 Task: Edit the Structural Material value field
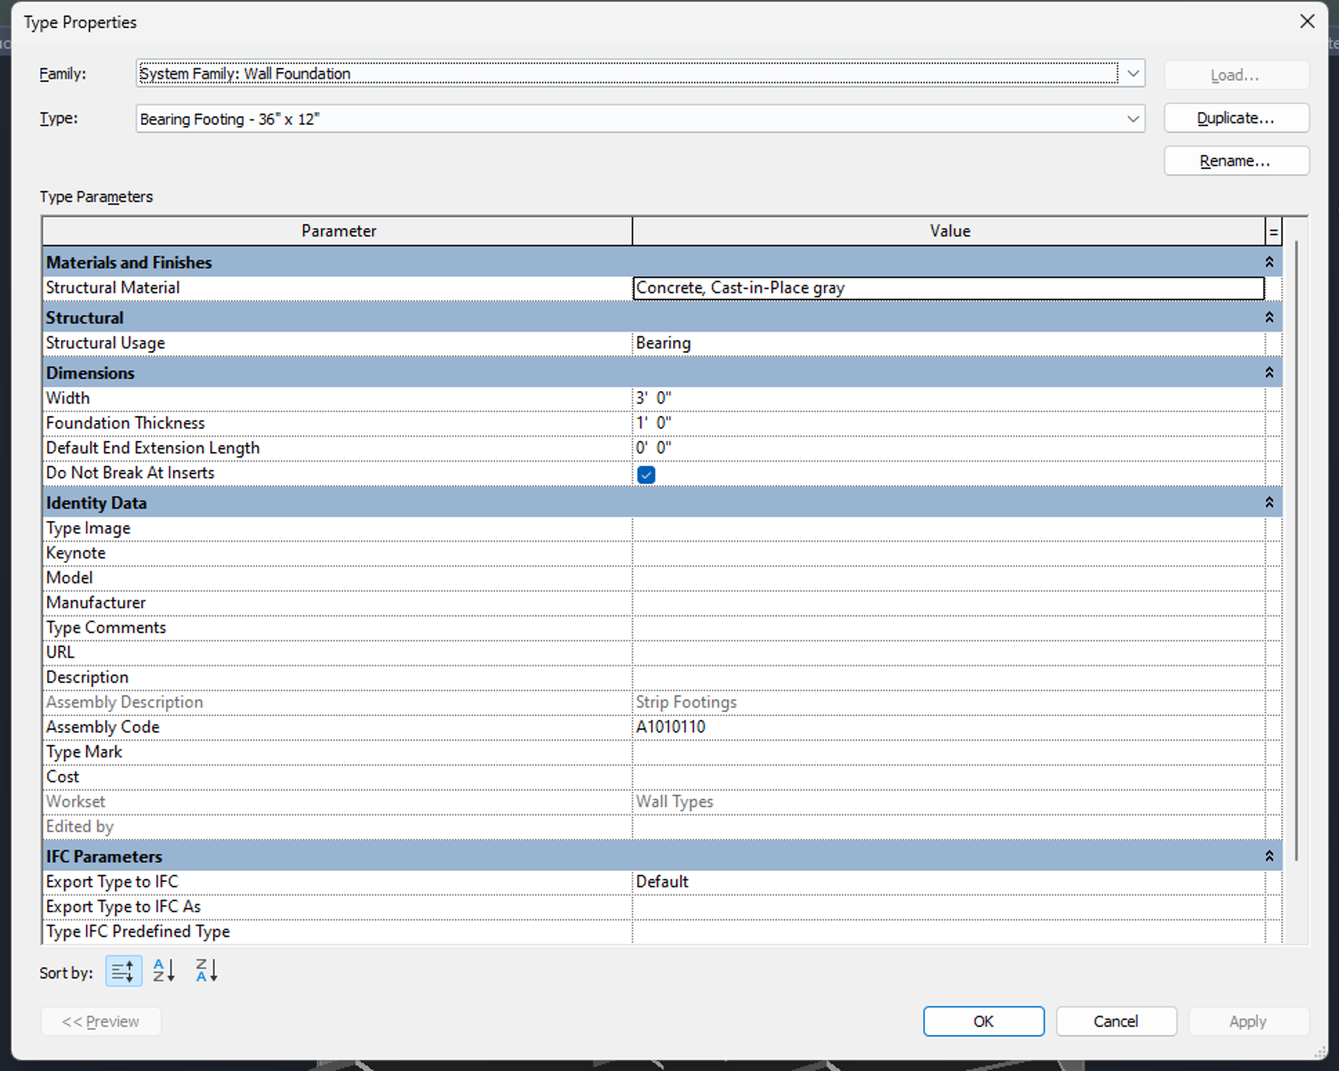click(948, 289)
